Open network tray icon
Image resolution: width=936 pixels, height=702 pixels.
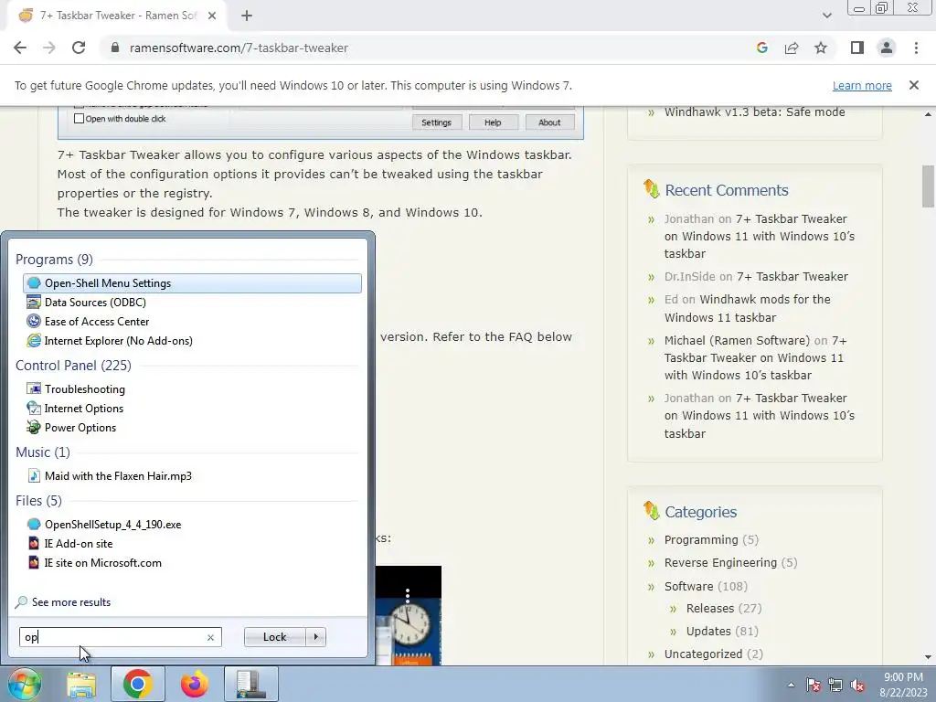tap(835, 686)
